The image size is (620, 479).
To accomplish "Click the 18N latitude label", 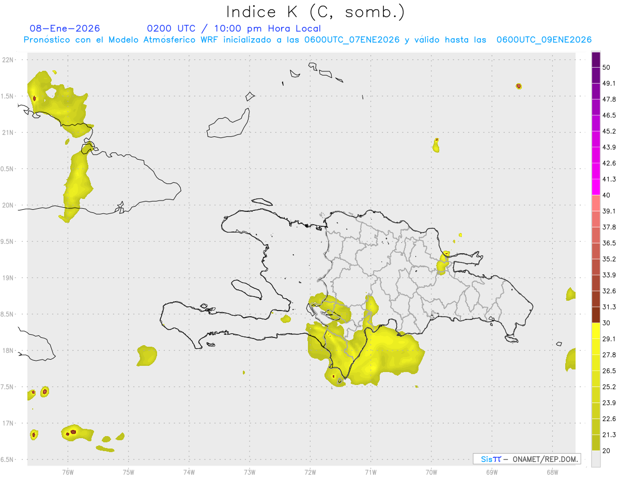I will click(x=8, y=350).
